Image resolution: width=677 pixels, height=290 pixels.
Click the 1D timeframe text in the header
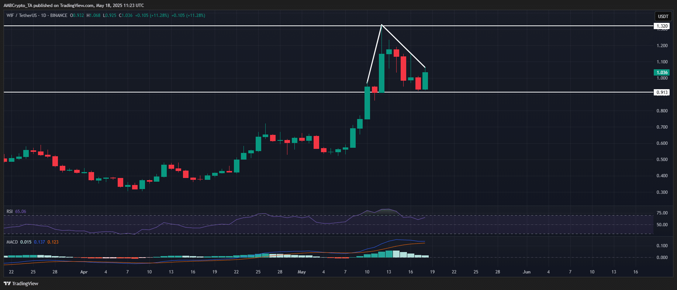click(44, 15)
